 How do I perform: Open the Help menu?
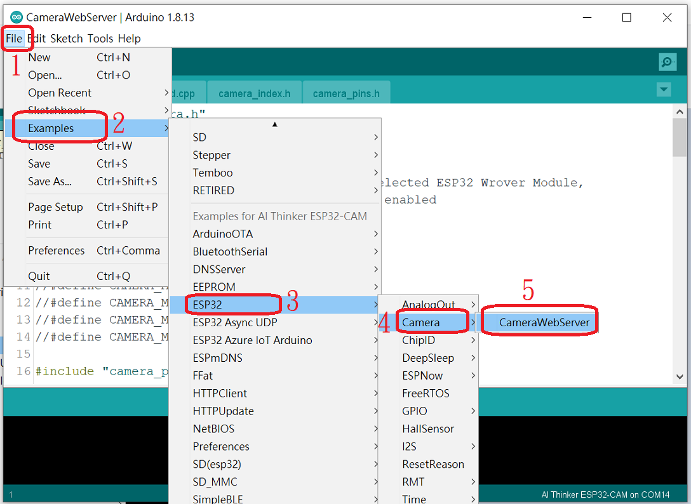[129, 38]
